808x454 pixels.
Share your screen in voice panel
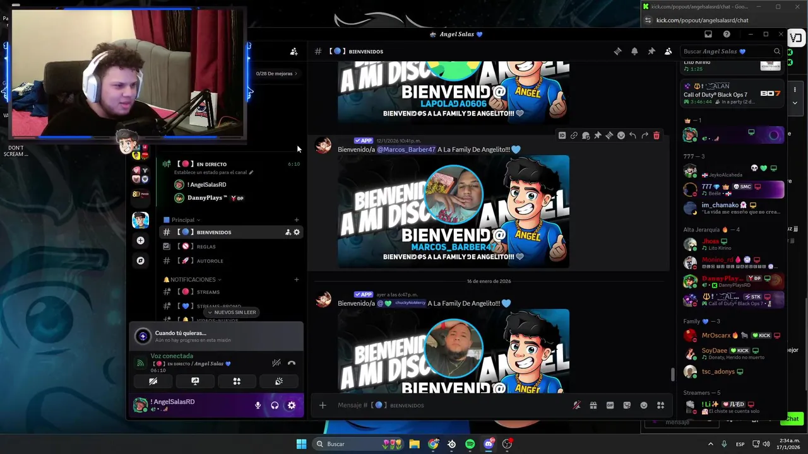(195, 381)
